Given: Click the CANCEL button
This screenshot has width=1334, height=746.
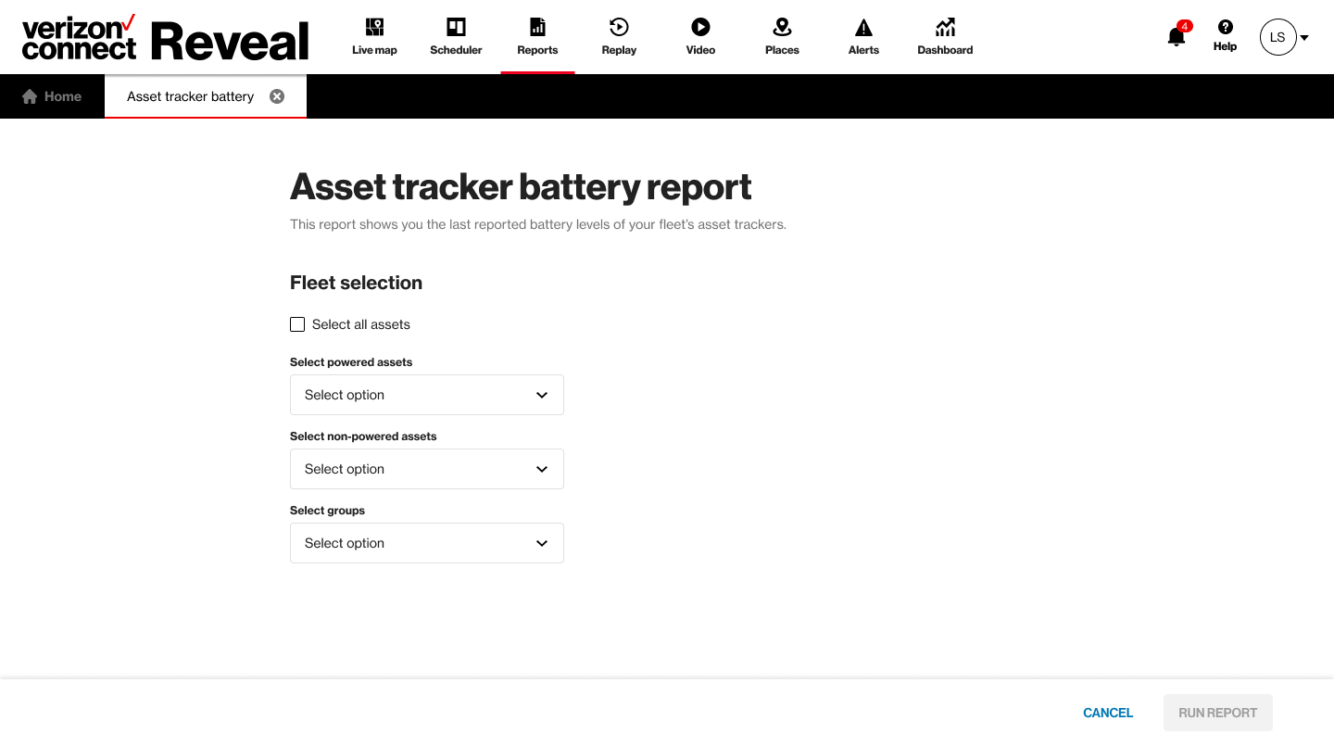Looking at the screenshot, I should pos(1108,713).
